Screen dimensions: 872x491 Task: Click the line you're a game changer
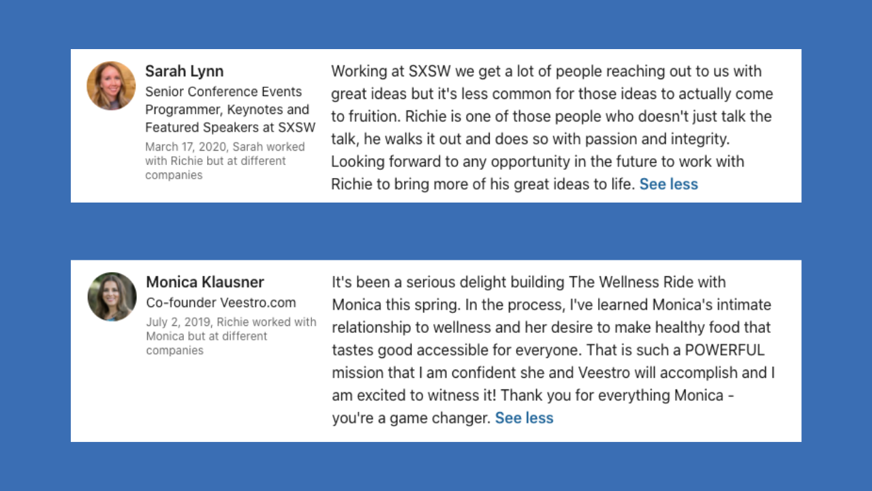click(411, 418)
